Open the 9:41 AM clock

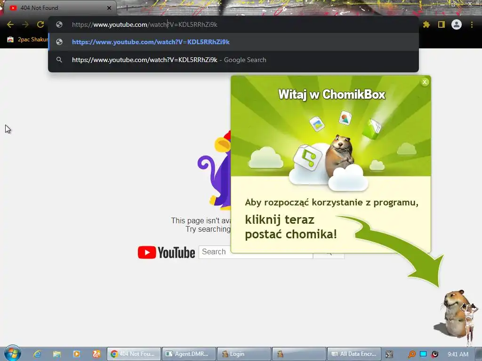pyautogui.click(x=458, y=354)
